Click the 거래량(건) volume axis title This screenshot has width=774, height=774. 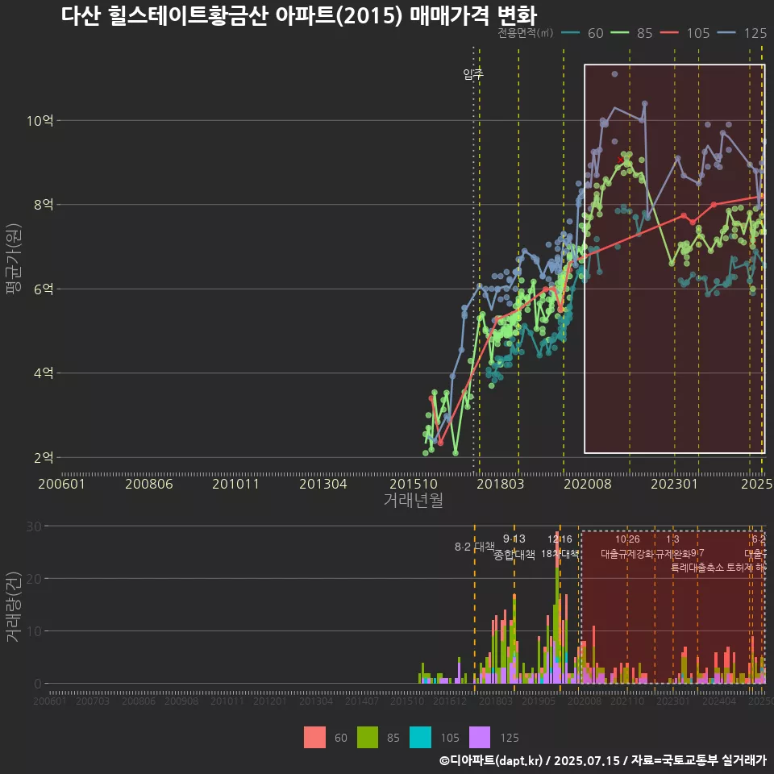(x=14, y=606)
